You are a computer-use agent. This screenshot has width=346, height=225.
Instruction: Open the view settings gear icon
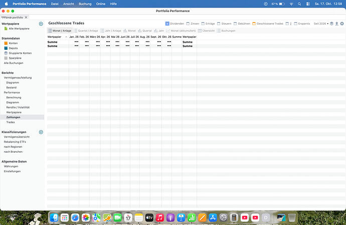(x=342, y=24)
